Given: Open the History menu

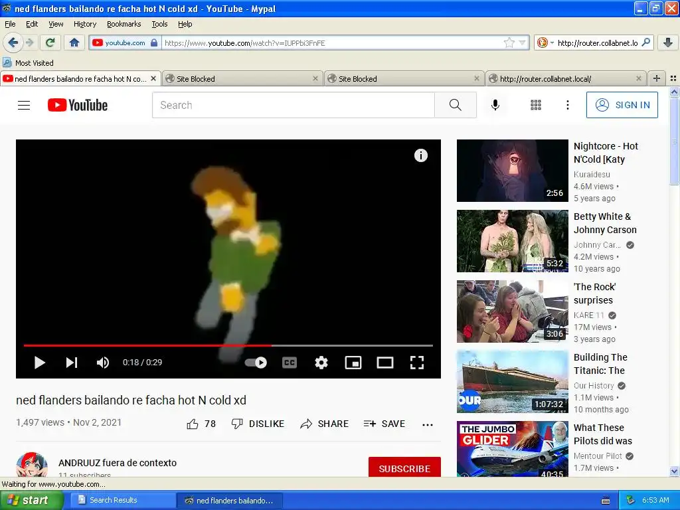Looking at the screenshot, I should [x=84, y=24].
